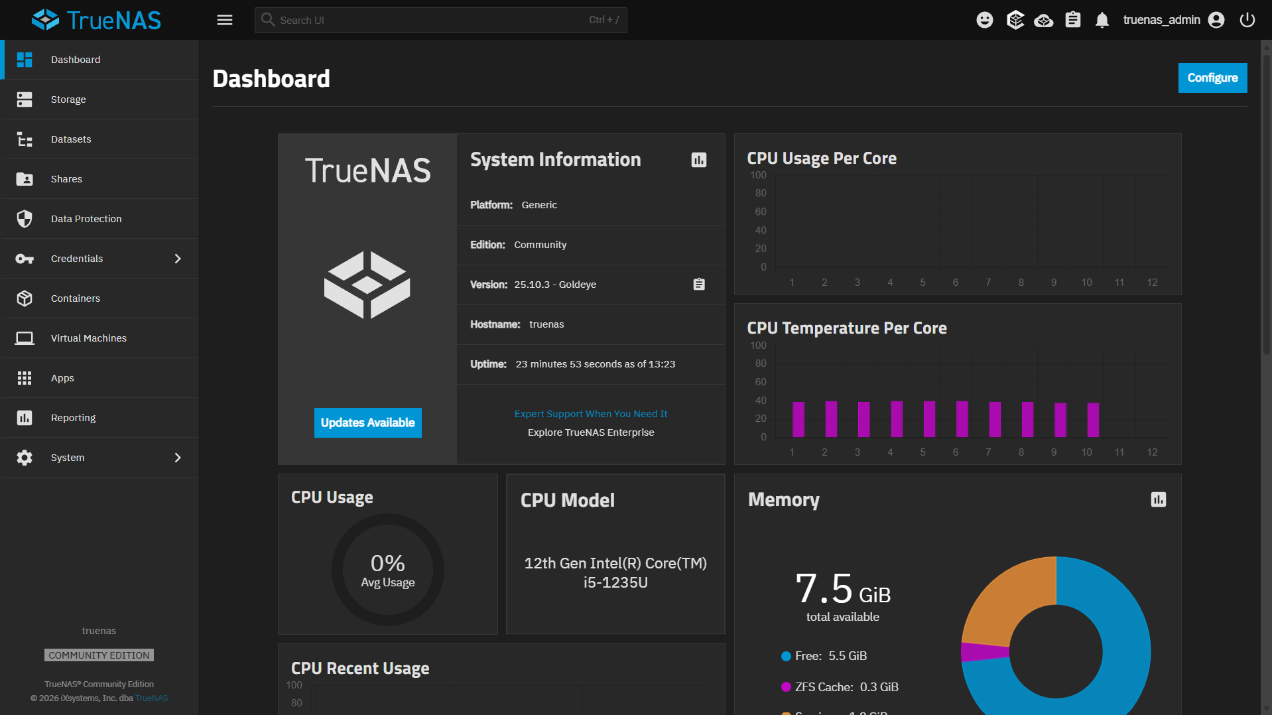Click the COMMUNITY EDITION badge
This screenshot has width=1272, height=715.
pyautogui.click(x=99, y=655)
